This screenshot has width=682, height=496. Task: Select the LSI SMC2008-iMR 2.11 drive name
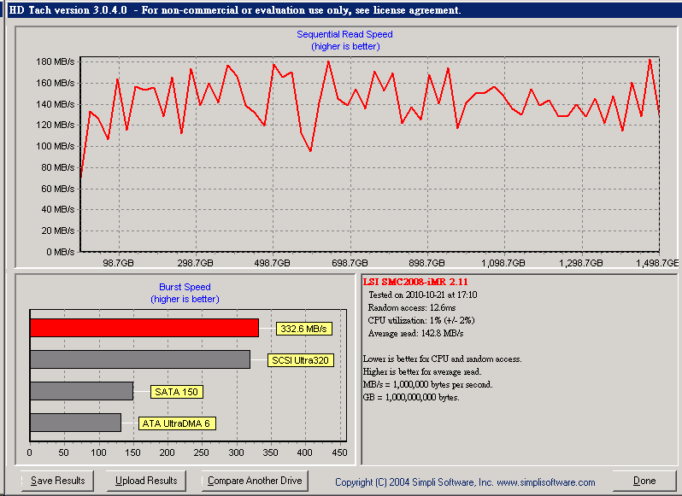(415, 281)
